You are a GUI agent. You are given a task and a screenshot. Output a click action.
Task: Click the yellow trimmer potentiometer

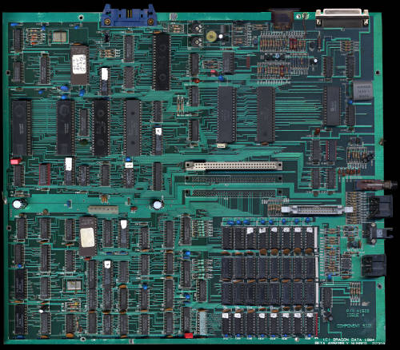click(x=211, y=36)
